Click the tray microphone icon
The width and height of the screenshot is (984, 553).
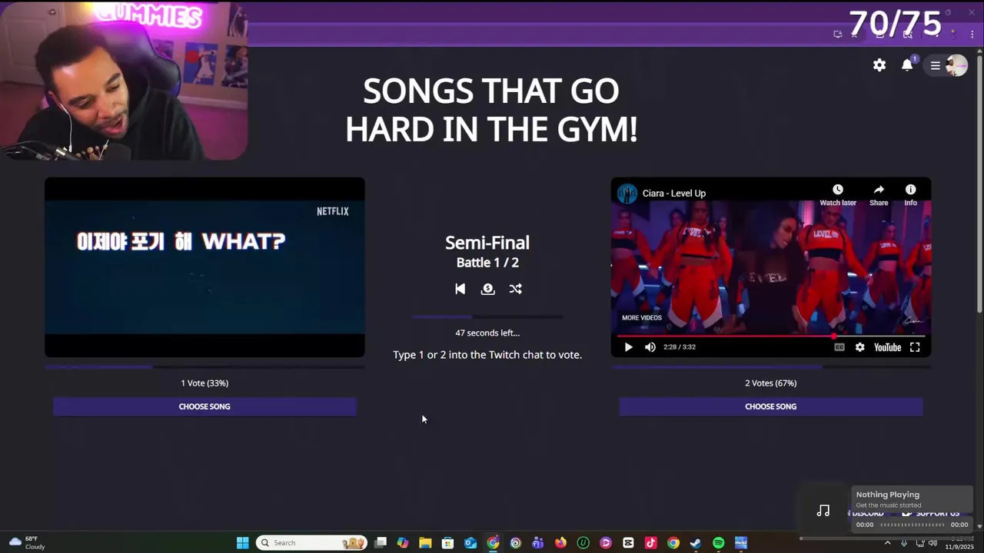coord(905,543)
